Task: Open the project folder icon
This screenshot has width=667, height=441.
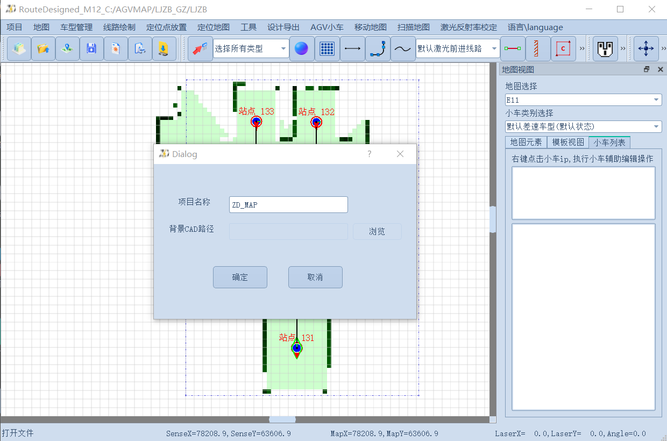Action: 42,48
